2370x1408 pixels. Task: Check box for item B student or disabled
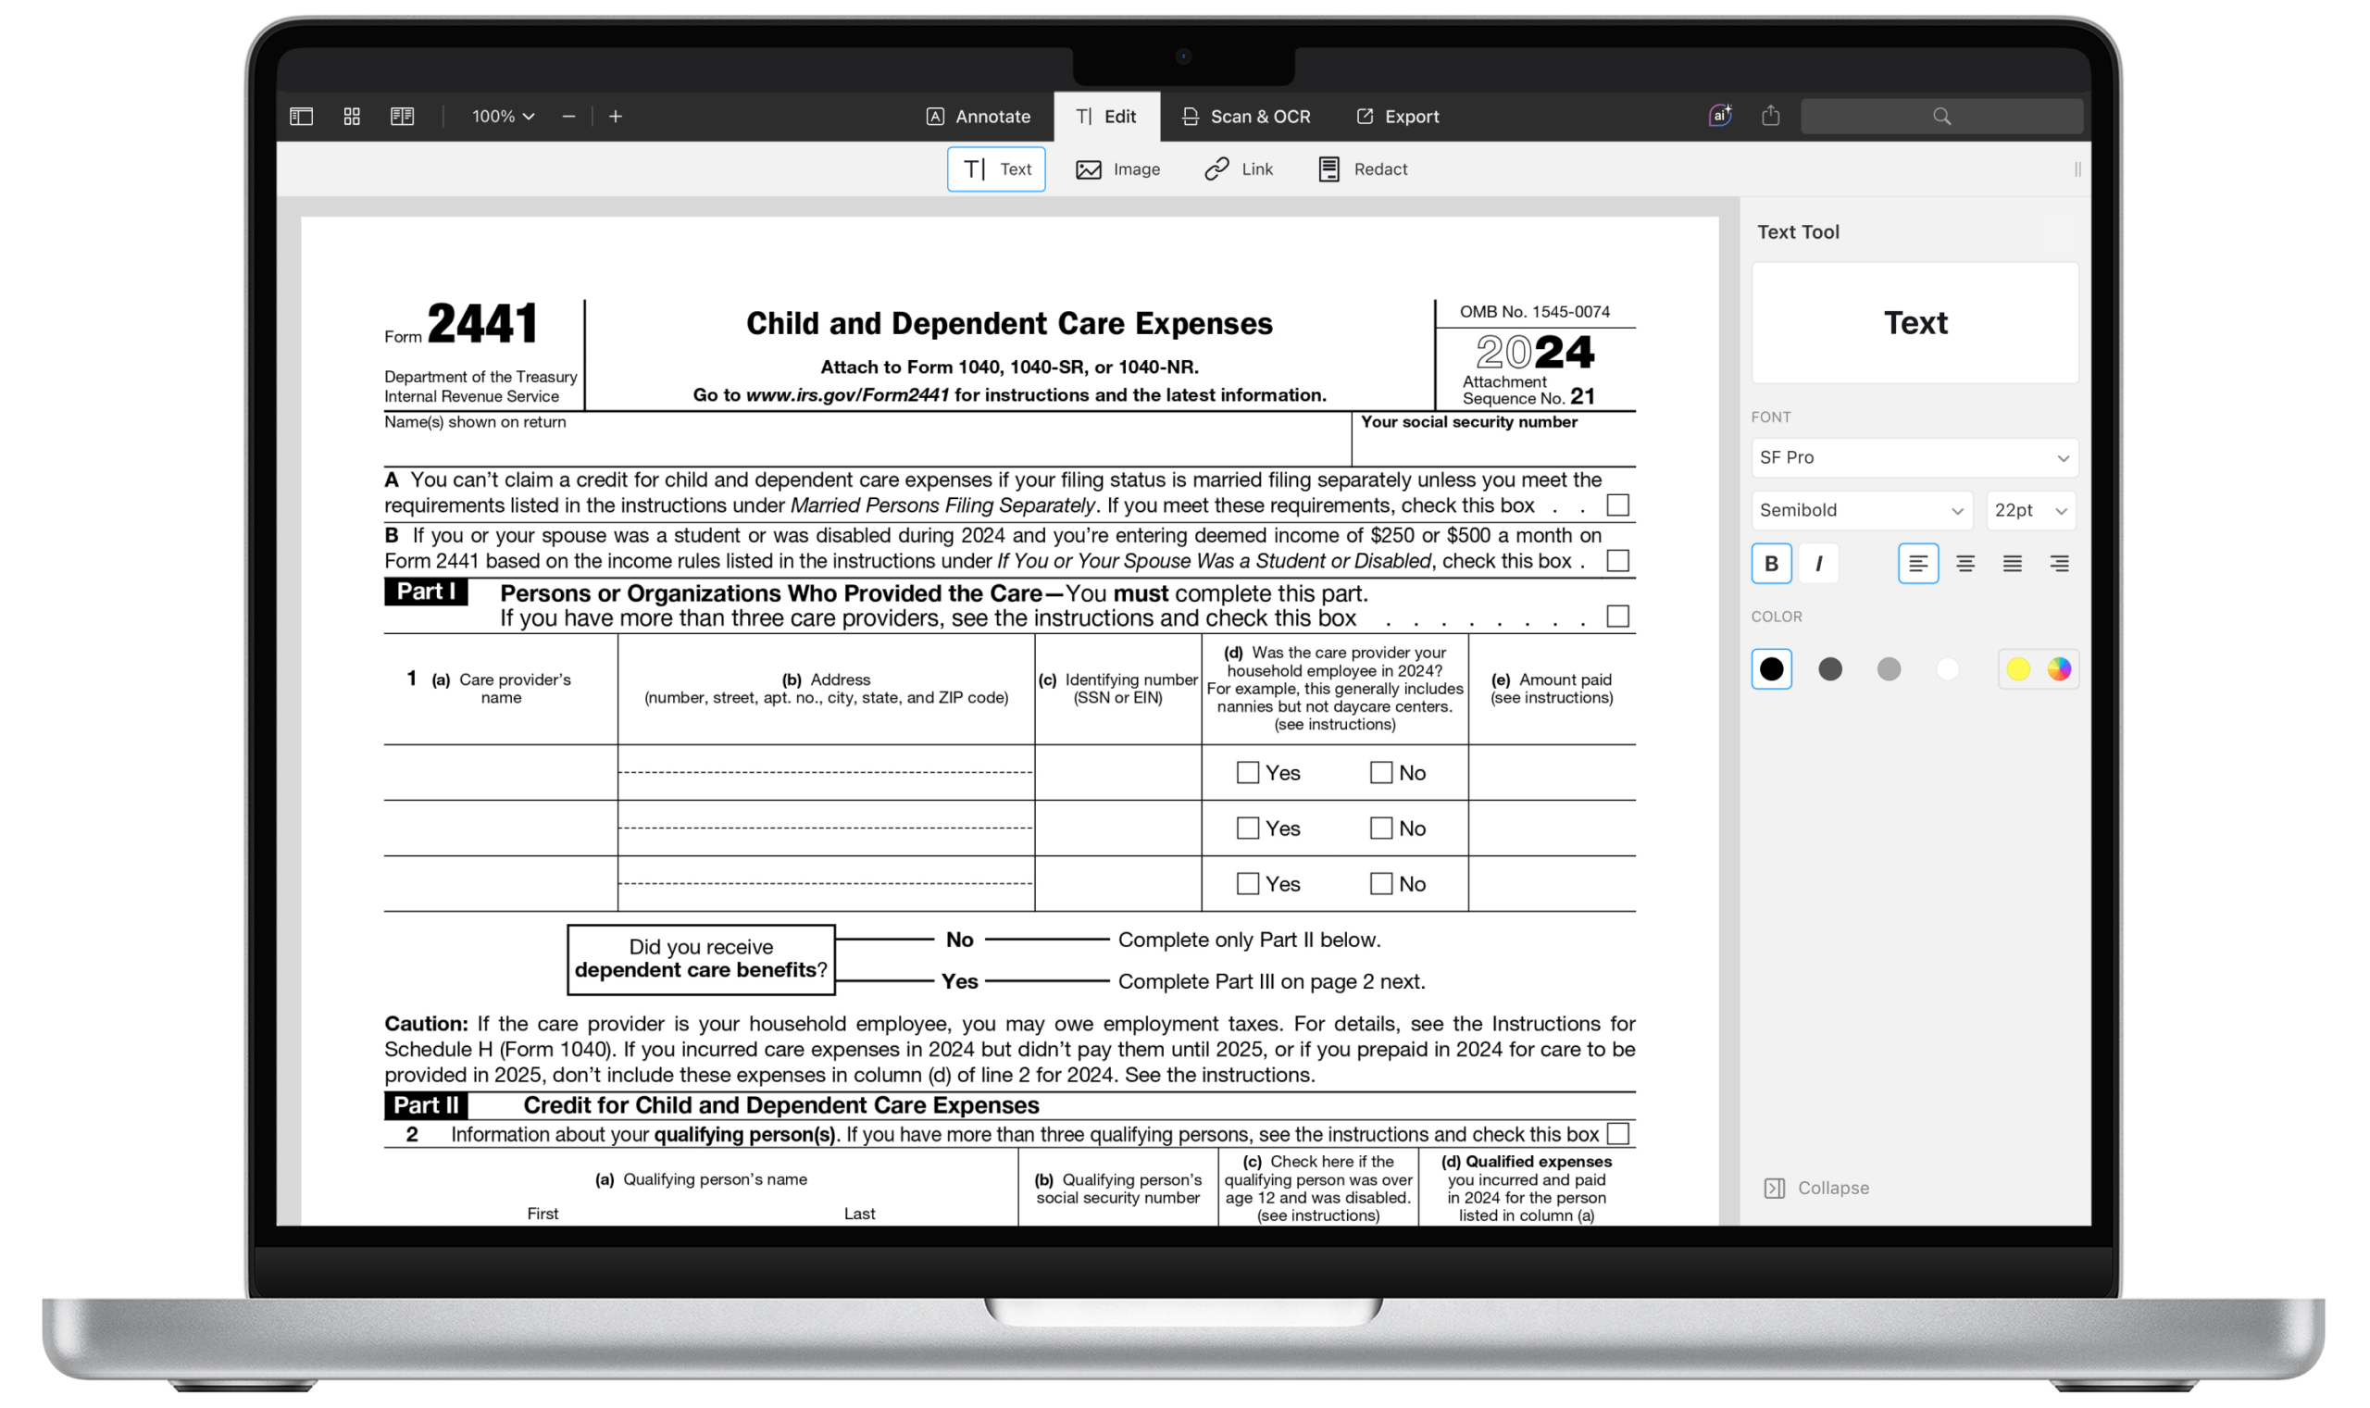click(1617, 561)
